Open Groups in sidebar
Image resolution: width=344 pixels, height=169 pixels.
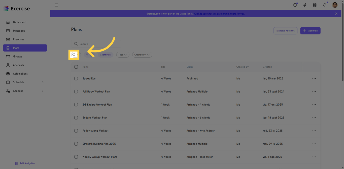point(25,56)
